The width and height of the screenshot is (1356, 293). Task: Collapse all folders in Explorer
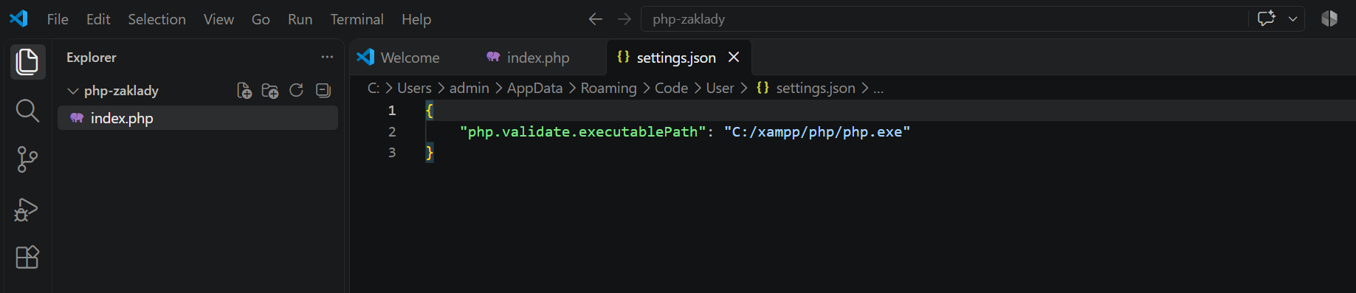[323, 91]
